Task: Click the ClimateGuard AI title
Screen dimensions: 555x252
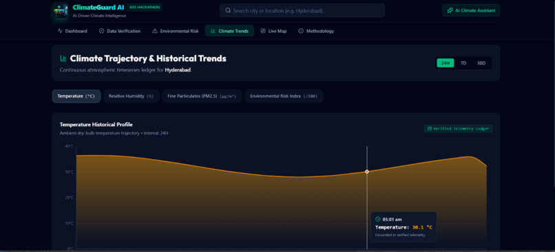Action: point(98,7)
